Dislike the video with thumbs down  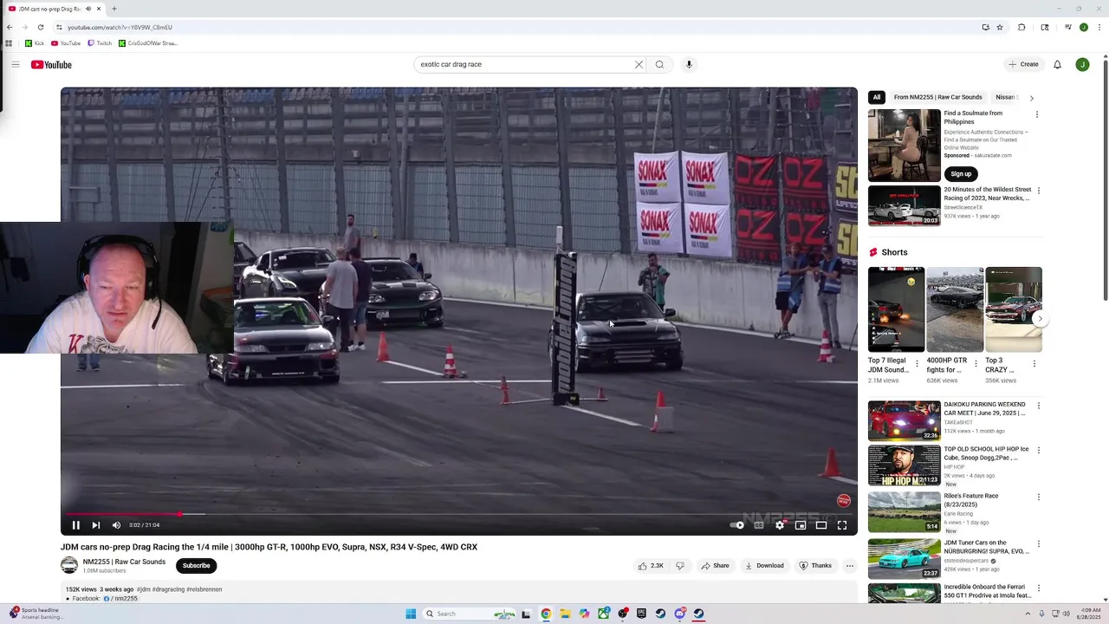tap(680, 566)
